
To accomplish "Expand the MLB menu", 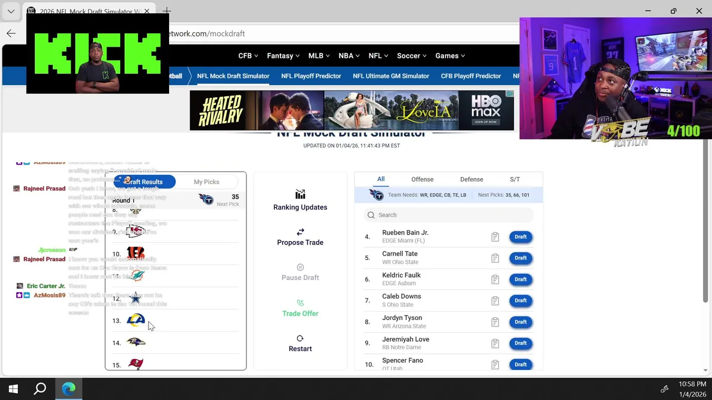I will tap(319, 56).
